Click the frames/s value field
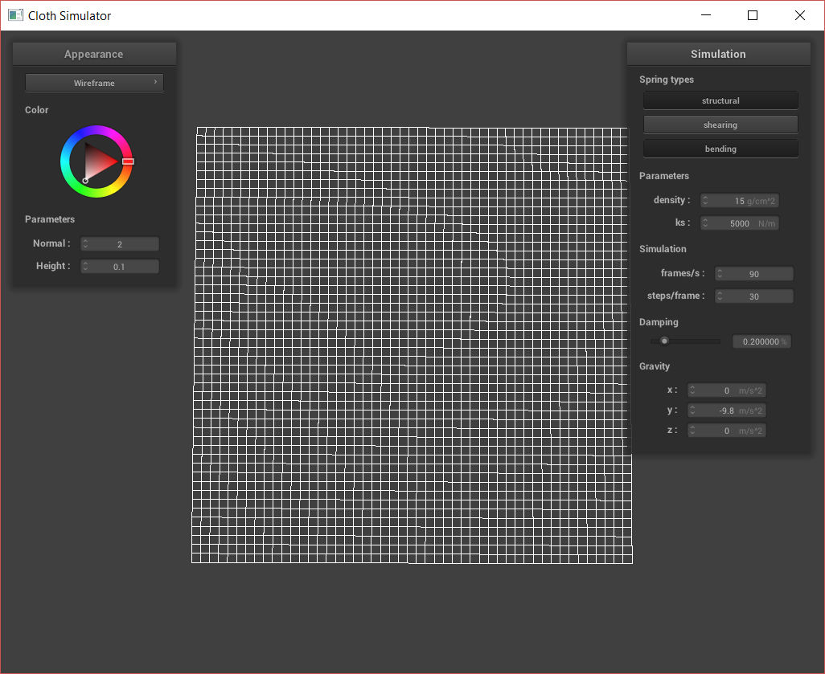Viewport: 825px width, 674px height. [x=753, y=274]
